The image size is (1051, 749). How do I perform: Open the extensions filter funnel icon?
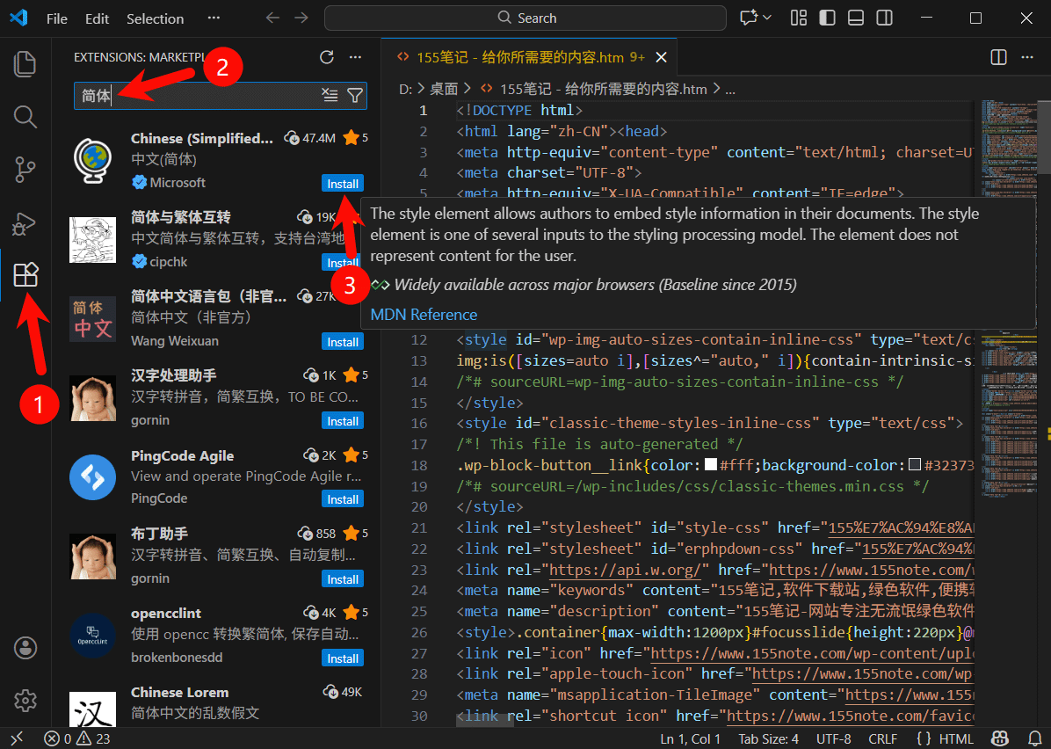[x=354, y=96]
